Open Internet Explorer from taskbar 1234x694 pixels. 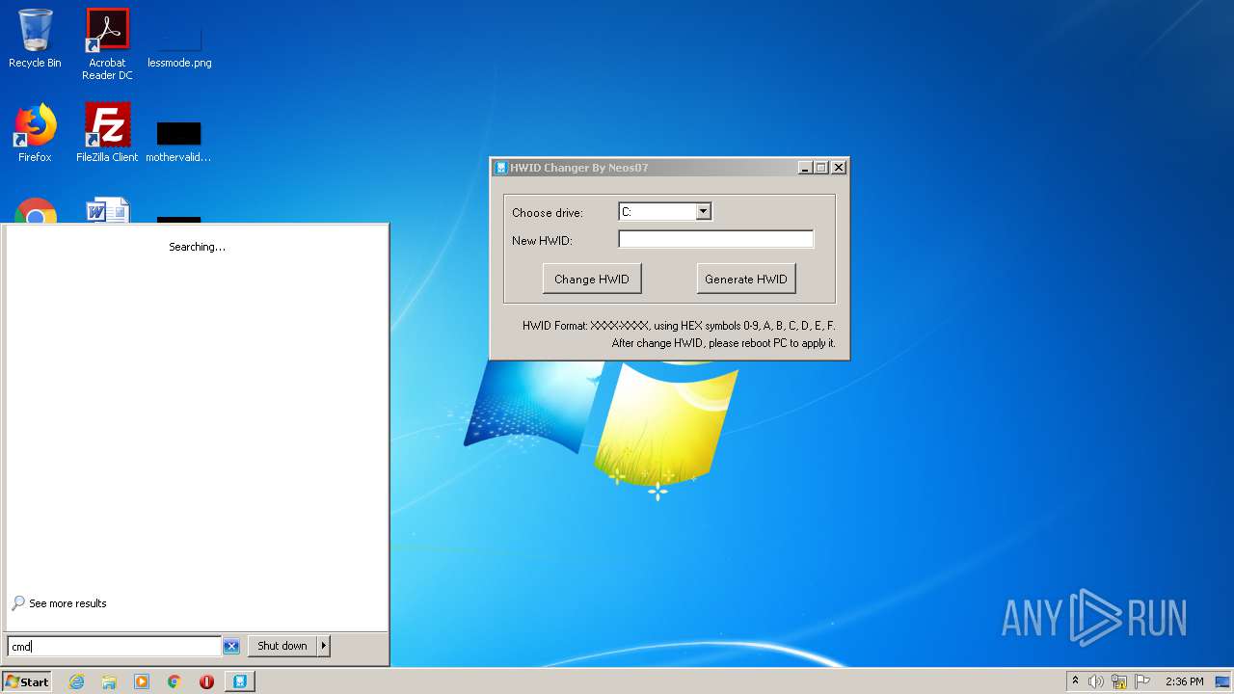(77, 681)
